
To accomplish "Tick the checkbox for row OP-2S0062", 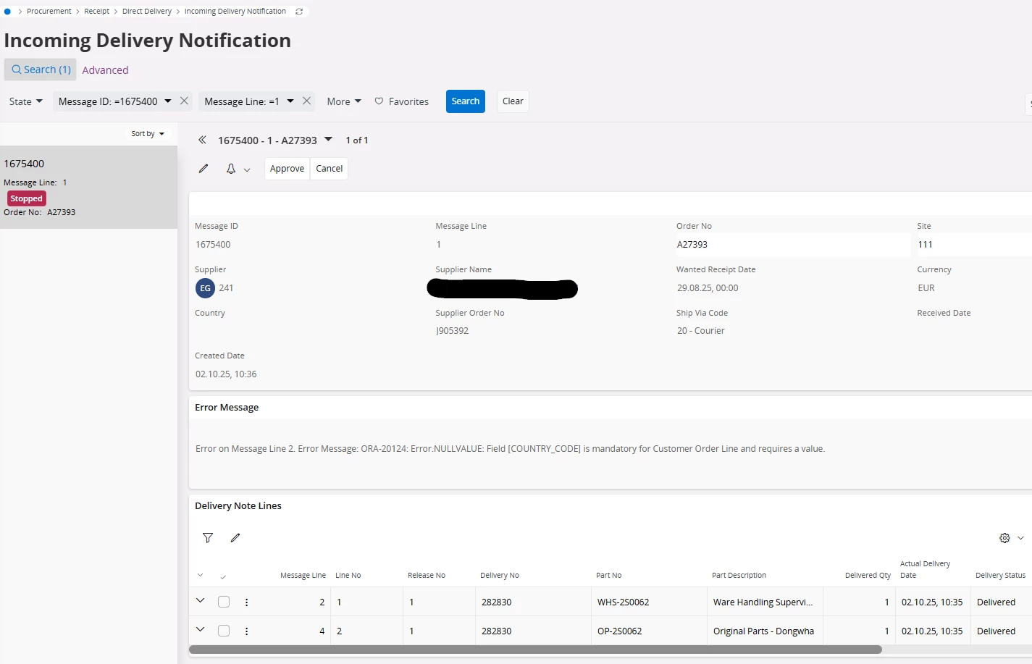I will [224, 631].
